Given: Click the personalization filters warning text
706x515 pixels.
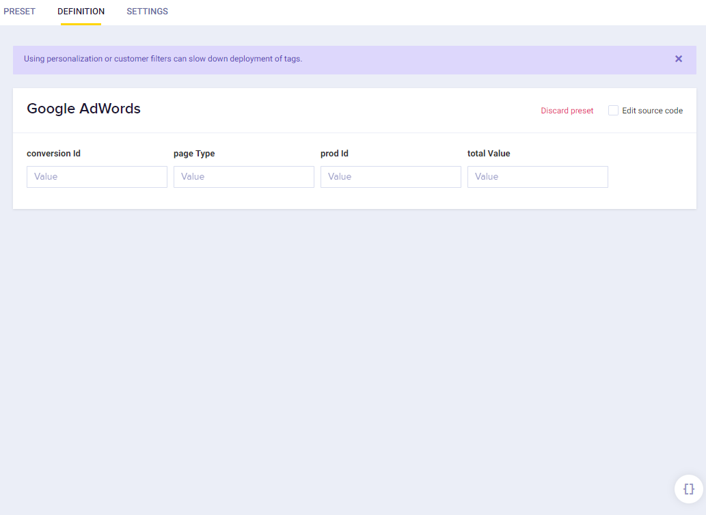Looking at the screenshot, I should pyautogui.click(x=163, y=59).
